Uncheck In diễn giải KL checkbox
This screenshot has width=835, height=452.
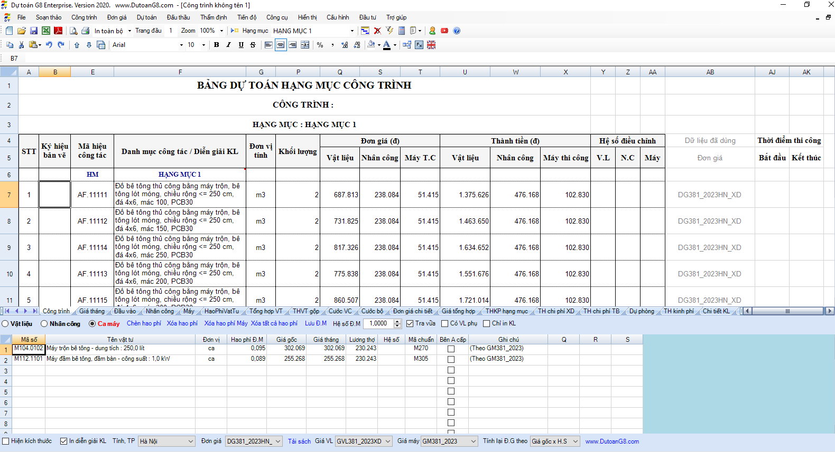[x=64, y=441]
